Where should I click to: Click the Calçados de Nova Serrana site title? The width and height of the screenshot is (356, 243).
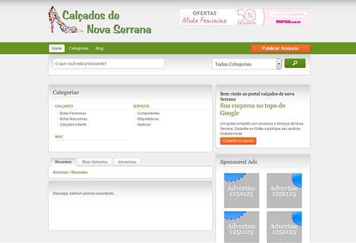pyautogui.click(x=107, y=22)
